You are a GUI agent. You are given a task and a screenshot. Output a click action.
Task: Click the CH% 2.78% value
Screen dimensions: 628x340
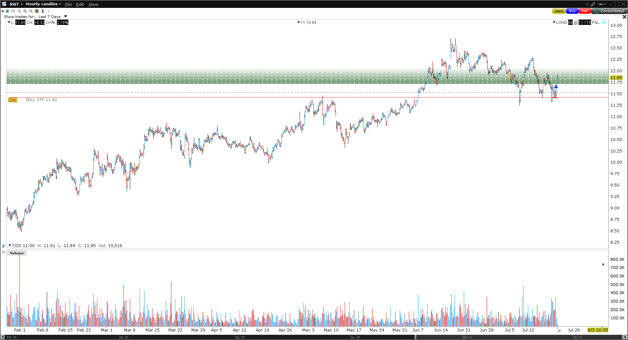click(x=62, y=23)
